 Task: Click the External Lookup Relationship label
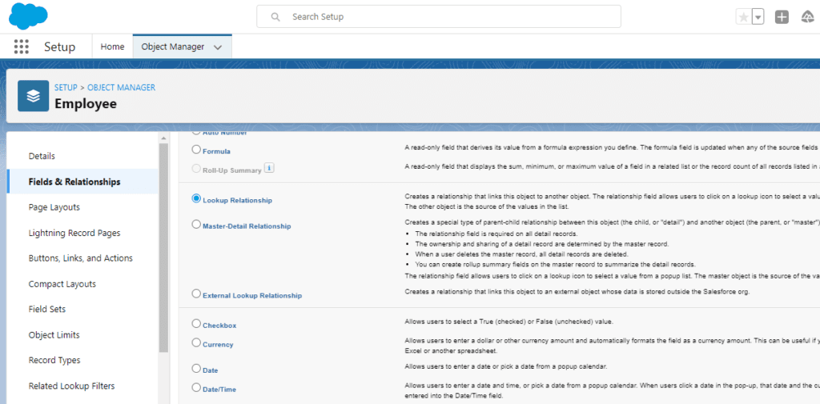tap(252, 295)
